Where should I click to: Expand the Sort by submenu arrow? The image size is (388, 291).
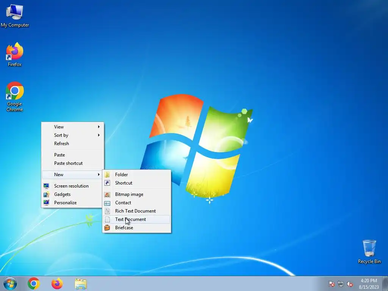[x=99, y=135]
